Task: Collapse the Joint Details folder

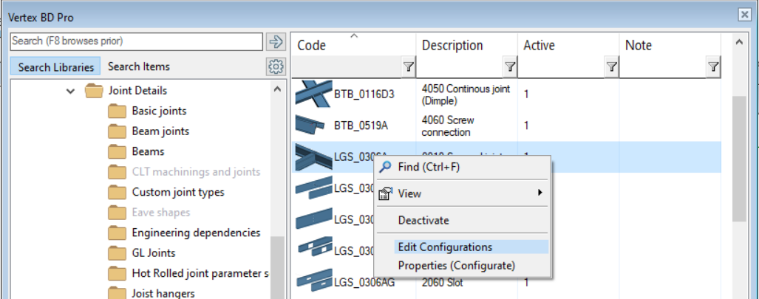Action: 70,91
